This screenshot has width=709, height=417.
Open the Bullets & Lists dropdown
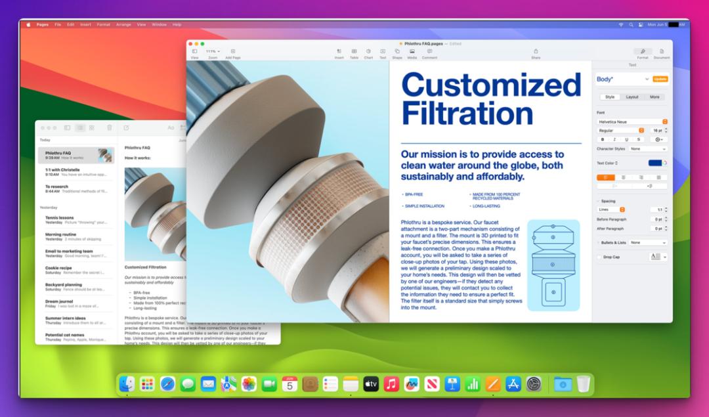coord(648,242)
